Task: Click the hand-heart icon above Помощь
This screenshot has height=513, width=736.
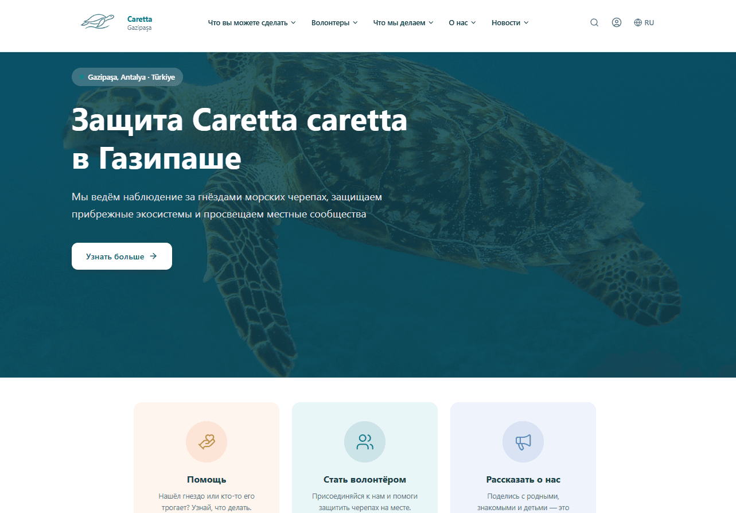Action: tap(207, 442)
